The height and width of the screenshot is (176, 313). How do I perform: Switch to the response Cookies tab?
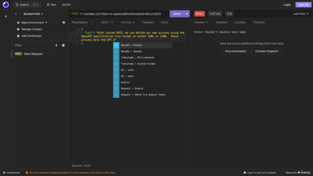tap(240, 22)
